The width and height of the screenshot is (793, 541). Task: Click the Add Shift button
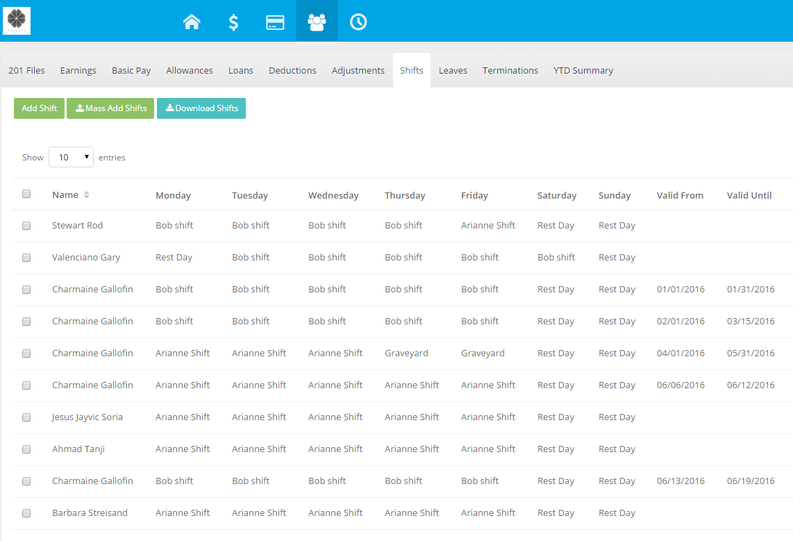(39, 108)
